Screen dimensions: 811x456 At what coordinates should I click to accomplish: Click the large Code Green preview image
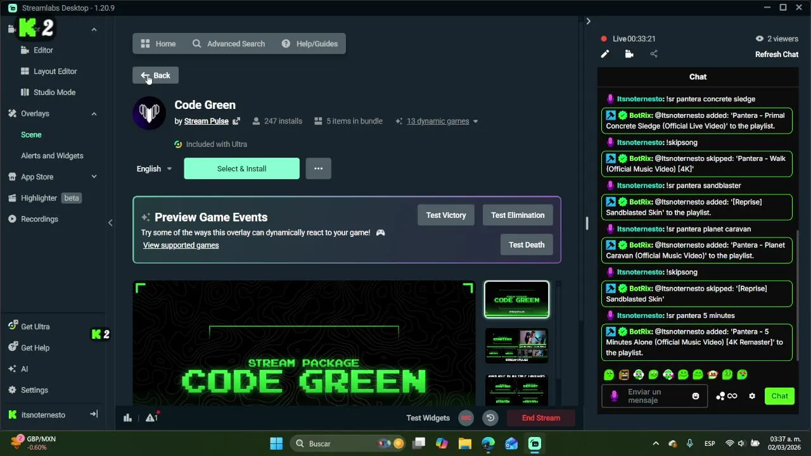tap(303, 343)
